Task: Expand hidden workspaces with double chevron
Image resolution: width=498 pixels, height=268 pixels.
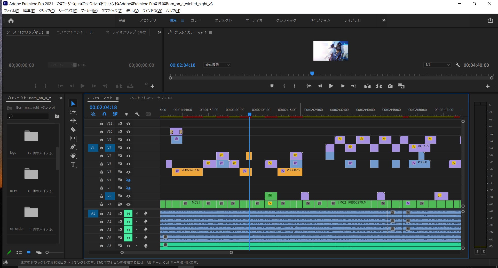Action: tap(384, 20)
